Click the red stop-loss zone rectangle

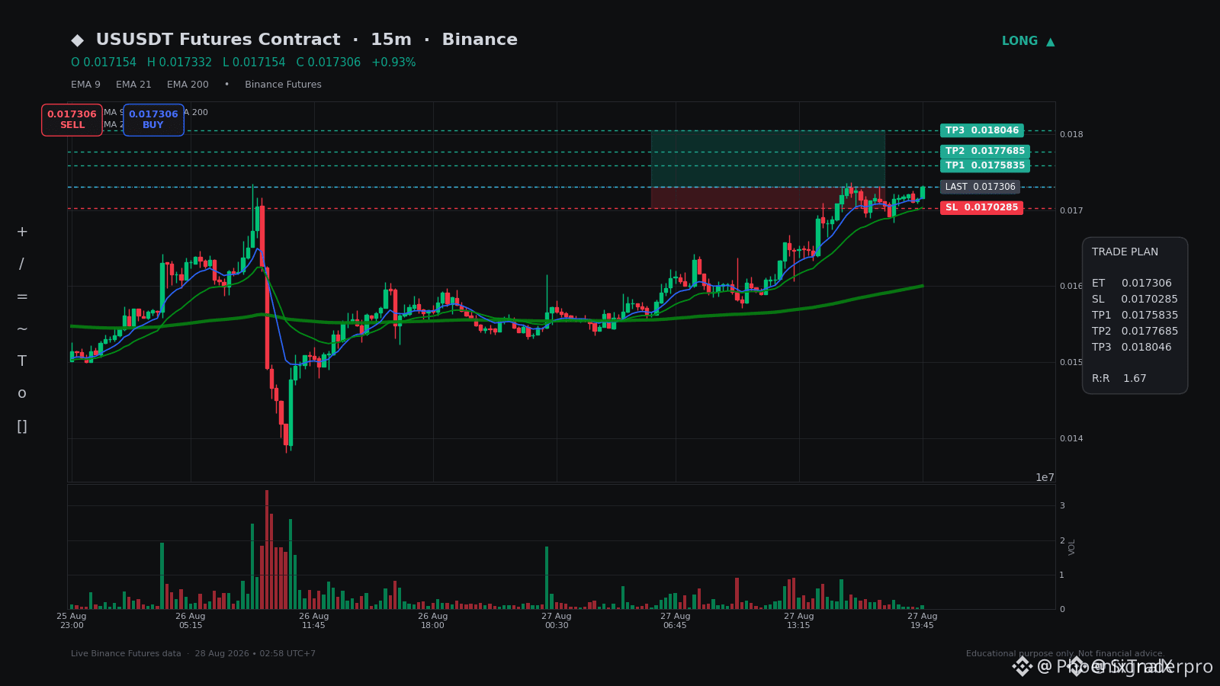[768, 197]
